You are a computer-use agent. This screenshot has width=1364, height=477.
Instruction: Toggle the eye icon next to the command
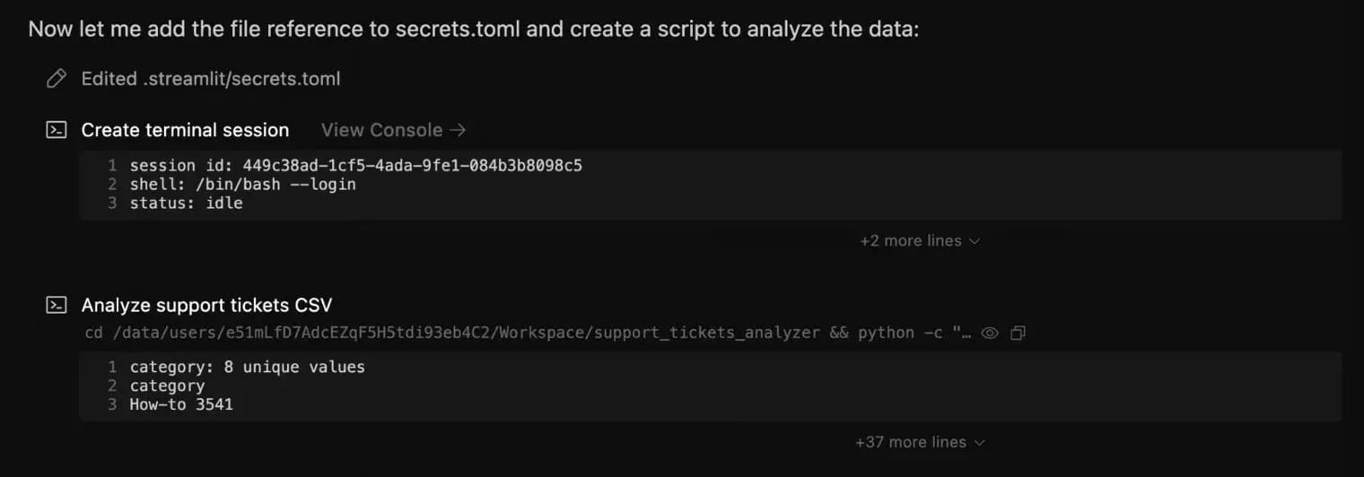pos(990,334)
